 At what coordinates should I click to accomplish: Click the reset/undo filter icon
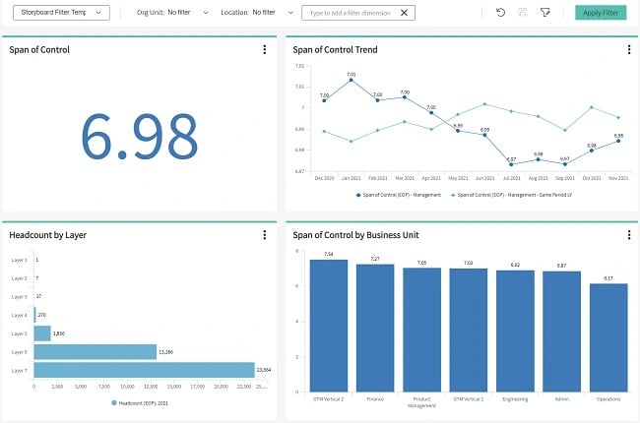tap(500, 13)
